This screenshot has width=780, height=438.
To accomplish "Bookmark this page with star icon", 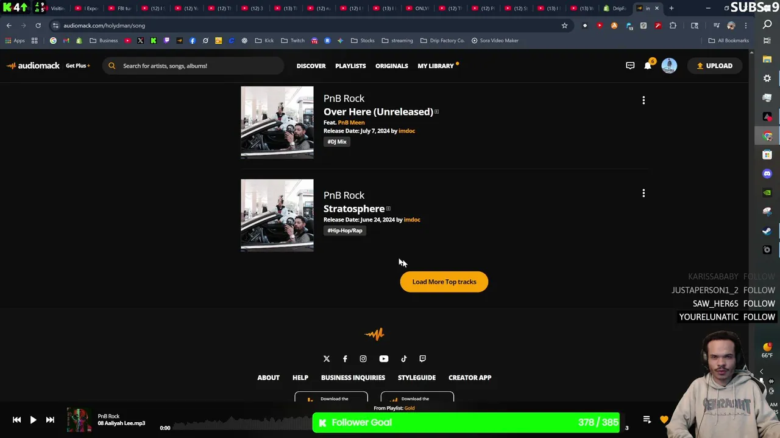I will pos(564,26).
